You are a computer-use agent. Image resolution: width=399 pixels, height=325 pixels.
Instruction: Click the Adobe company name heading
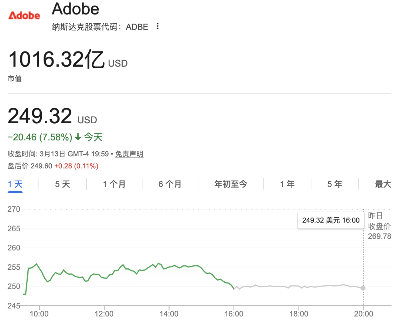point(75,9)
